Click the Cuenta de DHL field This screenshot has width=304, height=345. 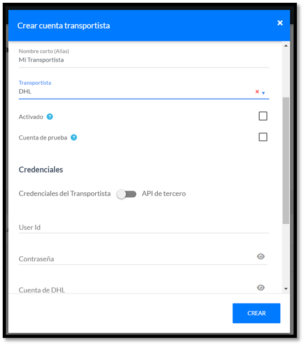coord(136,290)
